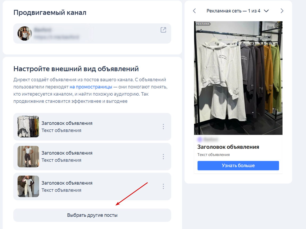Go to next ad preview format arrow

pyautogui.click(x=282, y=11)
